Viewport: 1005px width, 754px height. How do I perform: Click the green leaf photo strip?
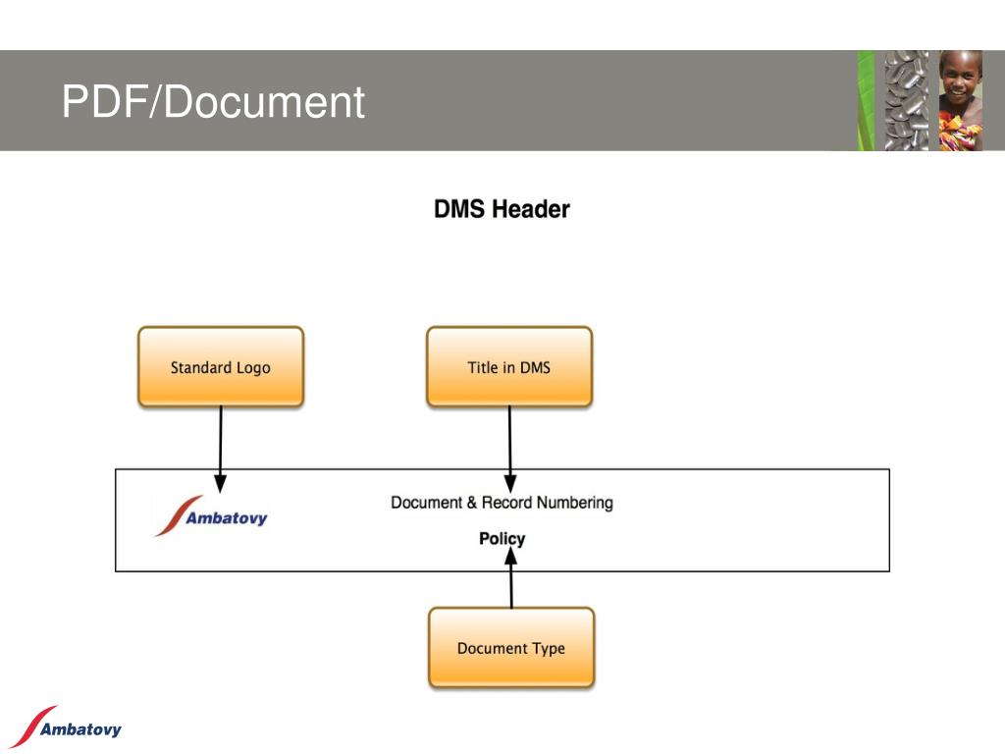[x=866, y=101]
